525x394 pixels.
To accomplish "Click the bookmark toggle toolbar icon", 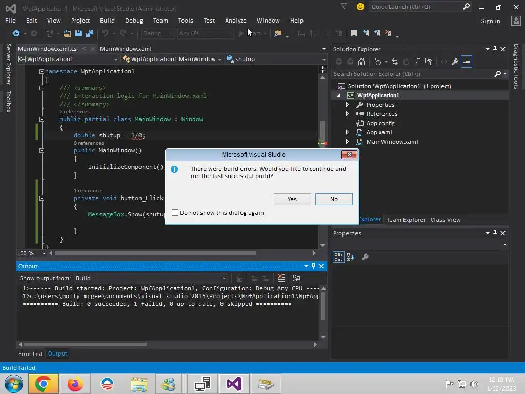I will pos(354,33).
